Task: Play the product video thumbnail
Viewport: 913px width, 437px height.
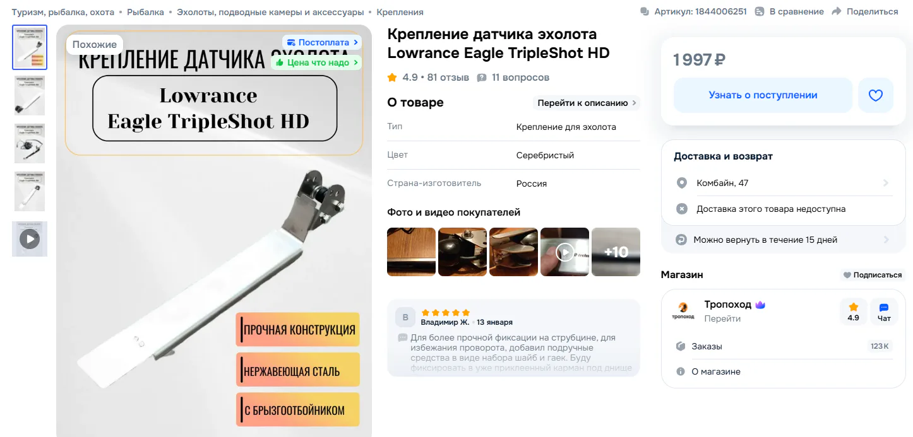Action: pos(30,239)
